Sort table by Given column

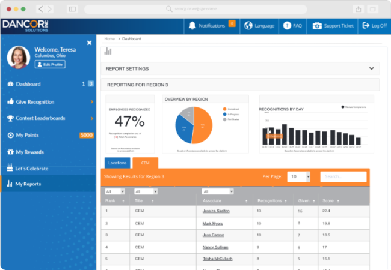(x=313, y=201)
